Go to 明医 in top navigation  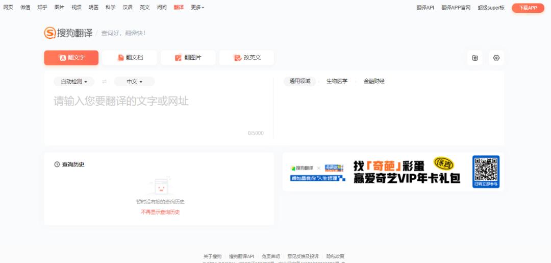(x=93, y=7)
